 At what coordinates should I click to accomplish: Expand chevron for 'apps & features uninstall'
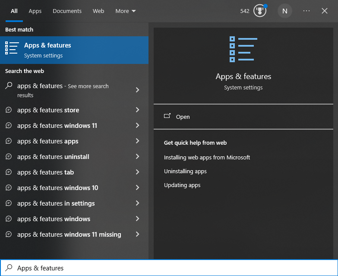tap(138, 157)
